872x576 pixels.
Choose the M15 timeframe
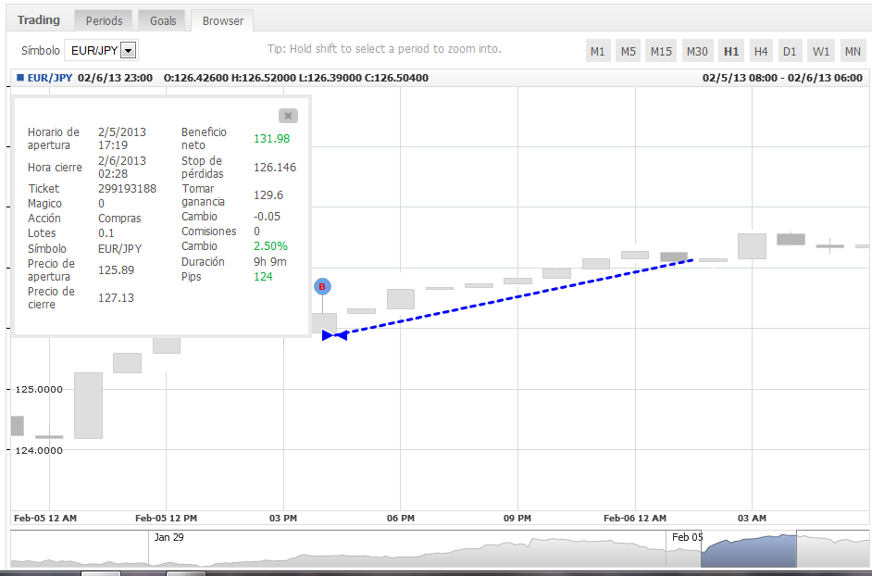(661, 51)
